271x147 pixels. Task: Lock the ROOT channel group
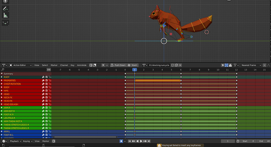(50, 77)
